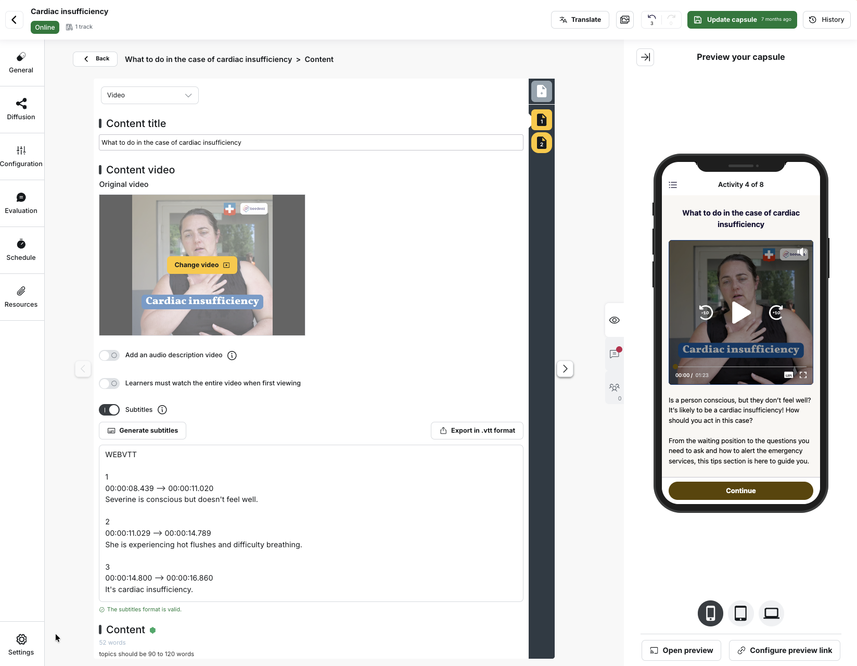Open the Diffusion sidebar section
Viewport: 857px width, 666px height.
point(21,110)
